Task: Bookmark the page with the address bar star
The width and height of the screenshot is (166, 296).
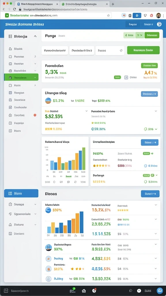Action: click(108, 16)
